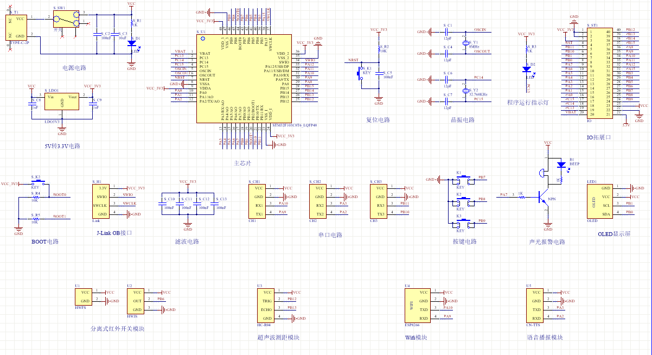This screenshot has height=355, width=652.
Task: Click the '复位电路' section label
Action: coord(378,120)
